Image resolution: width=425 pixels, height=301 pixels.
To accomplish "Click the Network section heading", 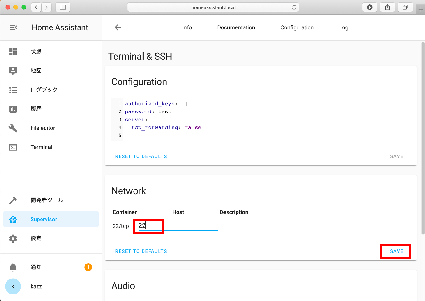I will (129, 191).
